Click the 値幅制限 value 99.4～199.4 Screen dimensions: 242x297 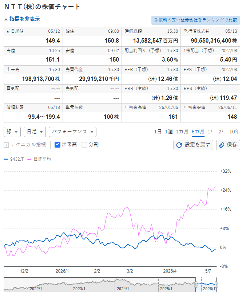click(x=44, y=117)
